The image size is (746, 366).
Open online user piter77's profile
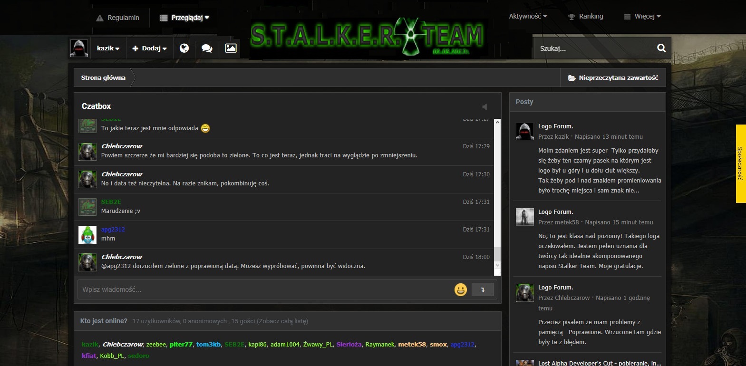coord(181,344)
